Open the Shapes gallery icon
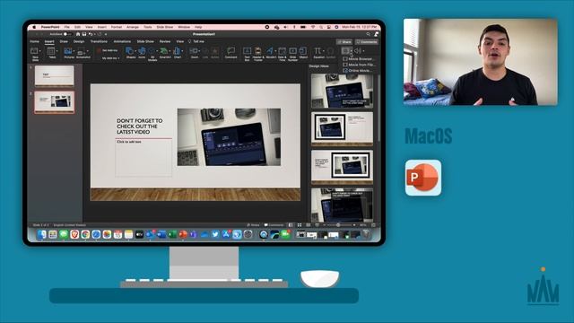The width and height of the screenshot is (574, 323). pos(129,51)
